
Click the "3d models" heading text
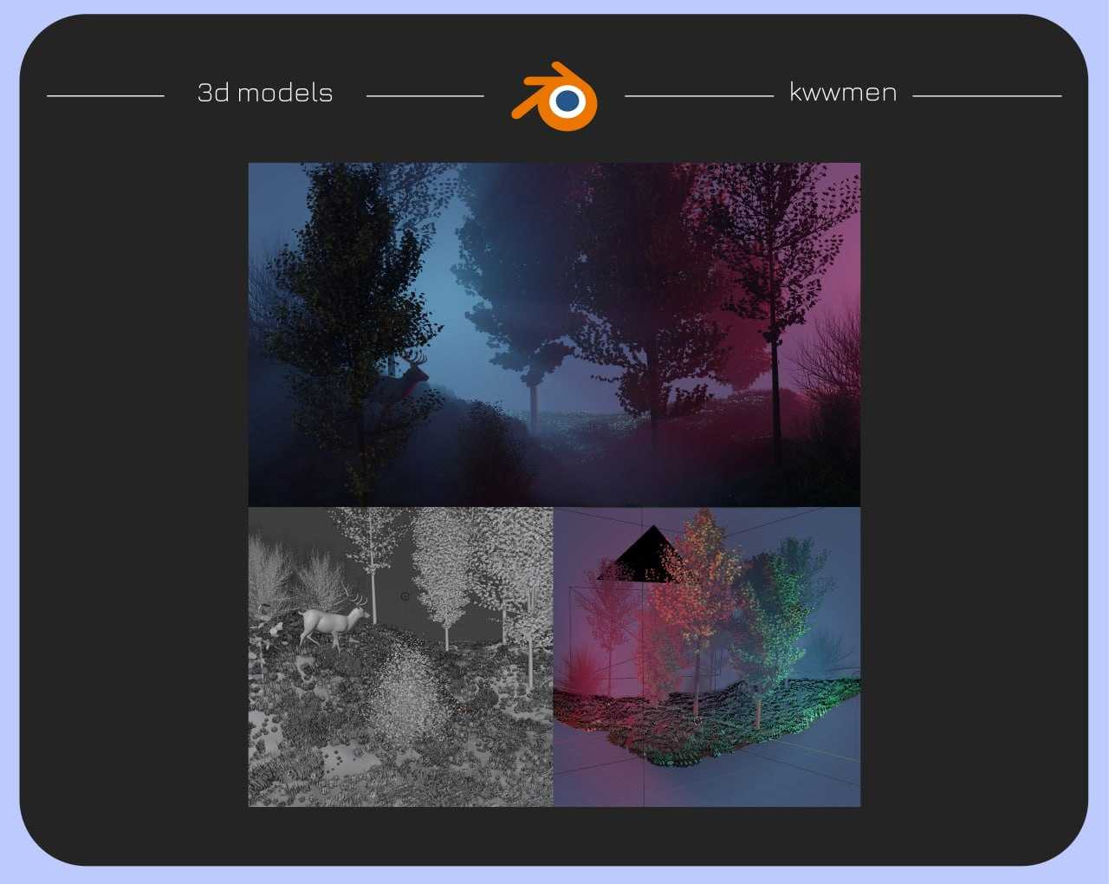point(265,93)
